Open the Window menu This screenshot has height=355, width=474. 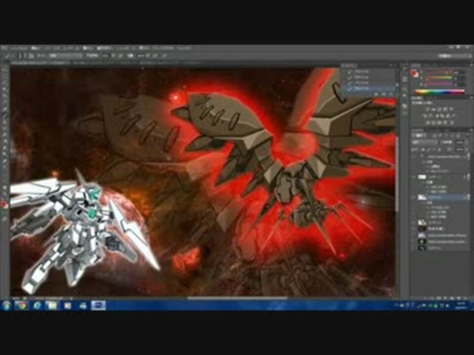[163, 48]
